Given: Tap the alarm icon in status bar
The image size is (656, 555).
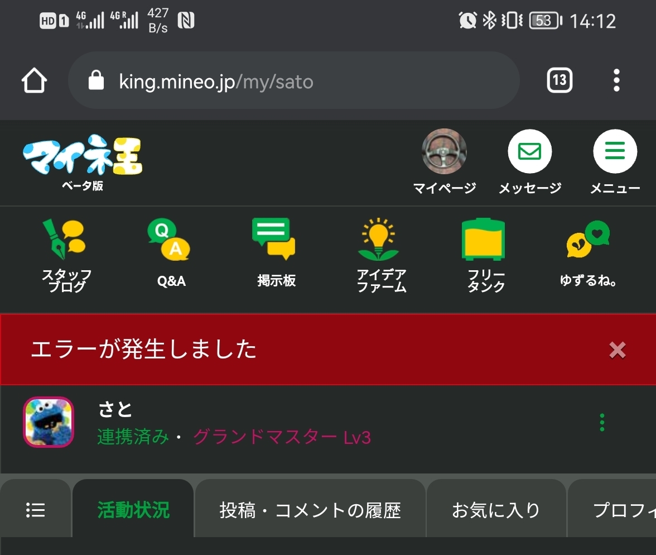Looking at the screenshot, I should point(467,20).
